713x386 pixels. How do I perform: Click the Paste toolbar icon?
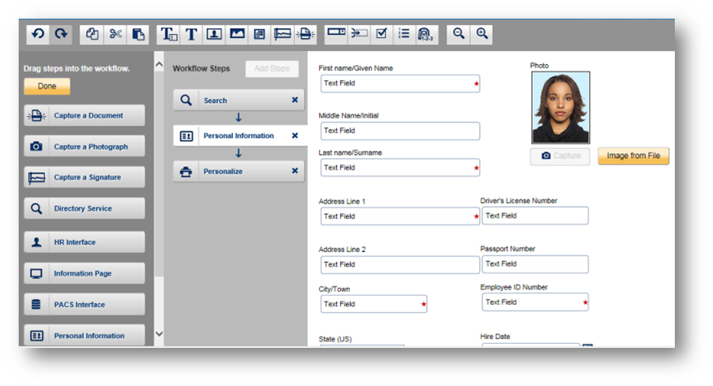click(x=138, y=34)
